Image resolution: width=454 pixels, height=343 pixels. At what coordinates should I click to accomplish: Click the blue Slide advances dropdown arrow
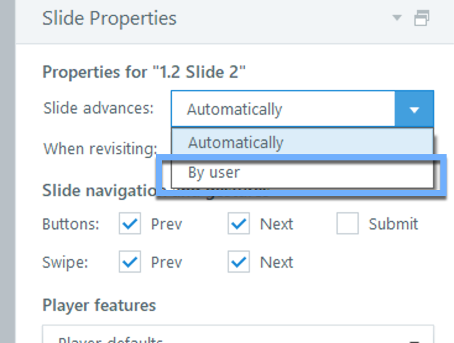414,110
